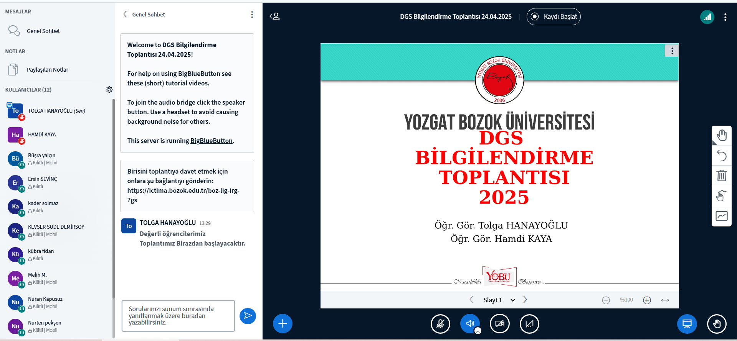The image size is (737, 341).
Task: Unmute the microphone
Action: click(x=440, y=324)
